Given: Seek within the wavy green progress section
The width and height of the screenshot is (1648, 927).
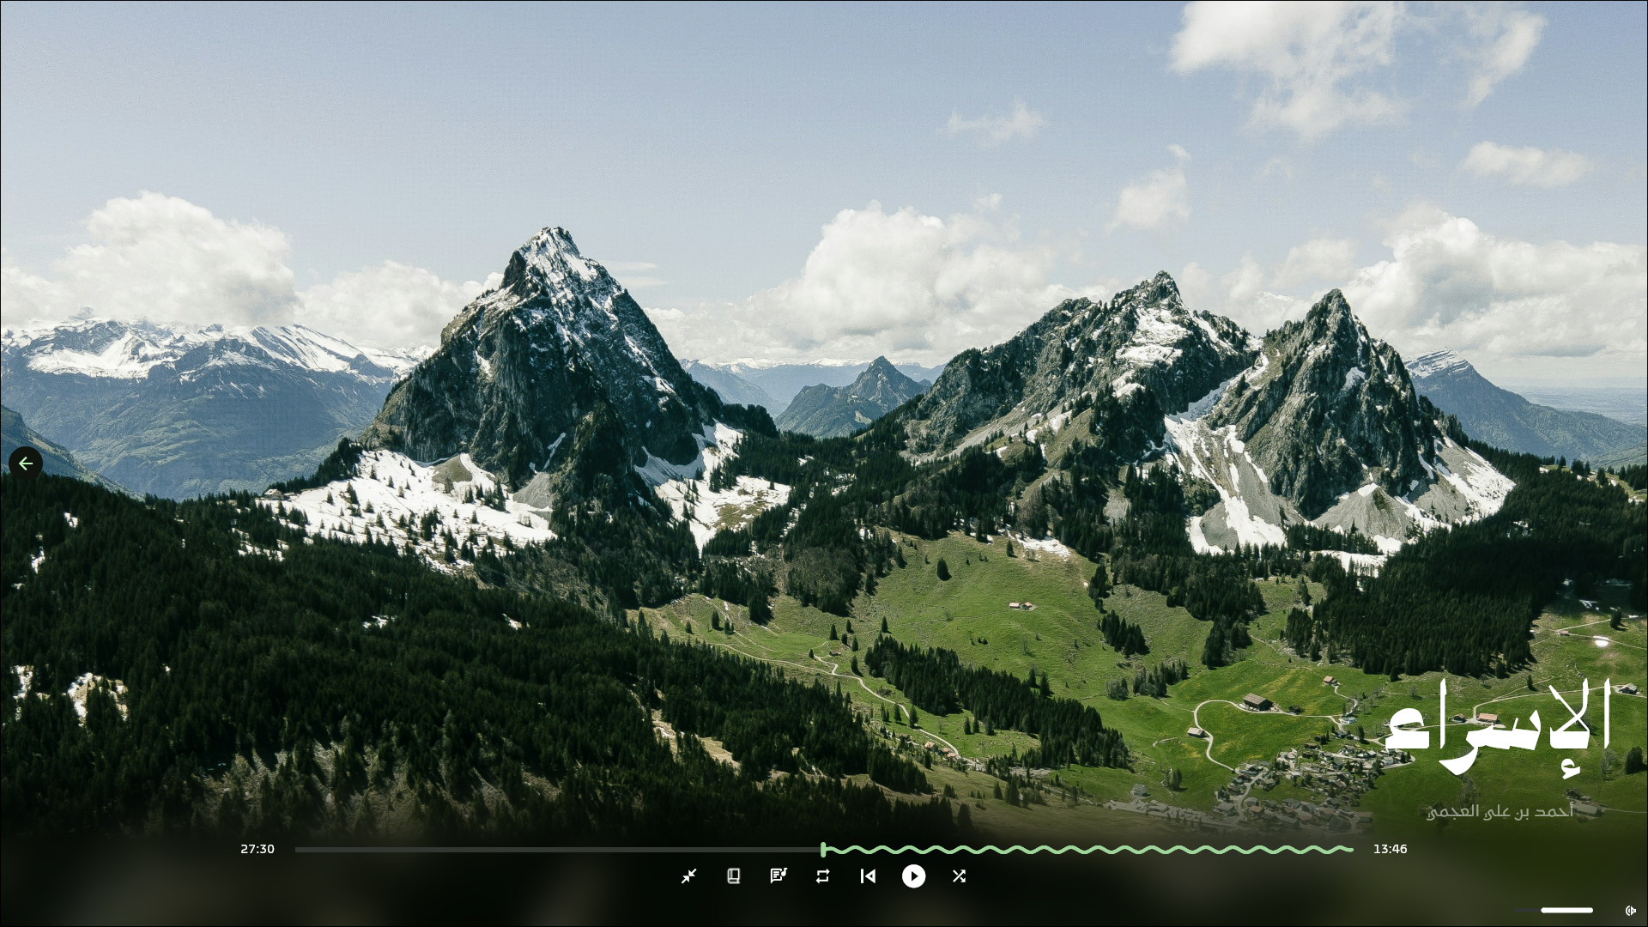Looking at the screenshot, I should 1090,850.
